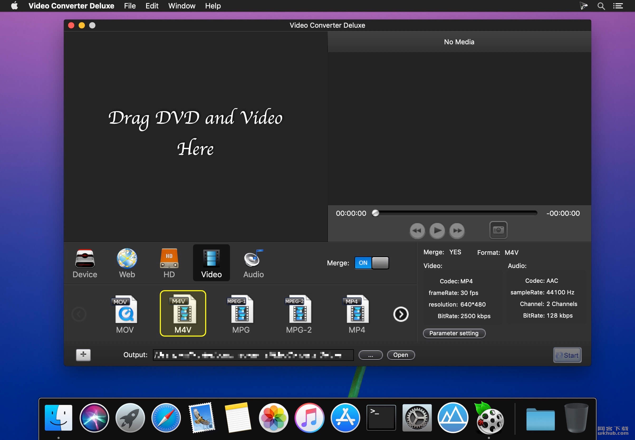Open the Apple menu
635x440 pixels.
click(14, 6)
